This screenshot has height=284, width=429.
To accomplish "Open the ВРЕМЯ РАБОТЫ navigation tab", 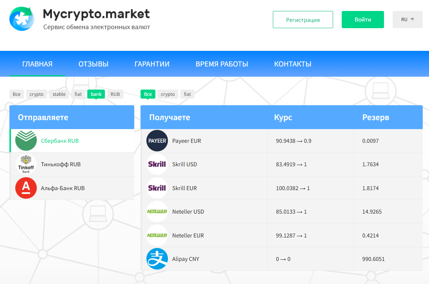I will pos(222,64).
